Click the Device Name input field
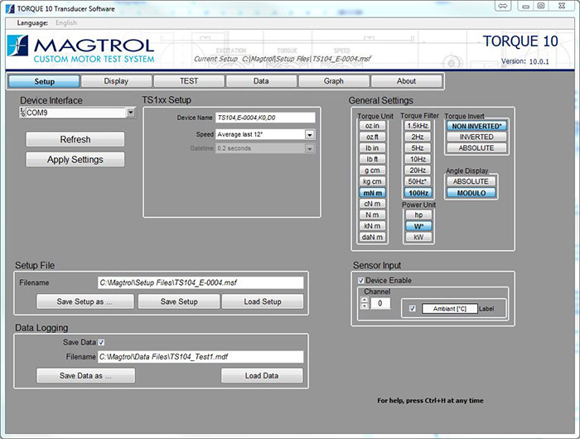The width and height of the screenshot is (580, 439). (265, 118)
